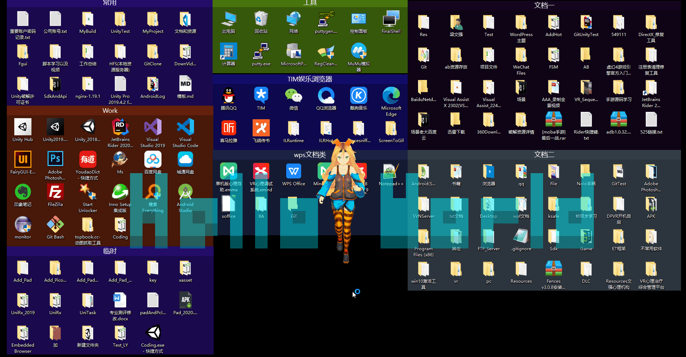Open the .md Markdown file in the top-left group

point(185,87)
